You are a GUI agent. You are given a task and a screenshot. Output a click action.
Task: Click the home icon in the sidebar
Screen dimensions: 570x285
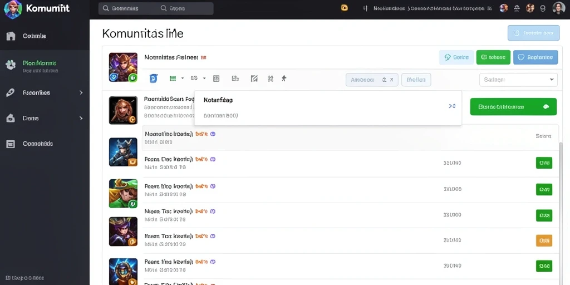tap(11, 36)
